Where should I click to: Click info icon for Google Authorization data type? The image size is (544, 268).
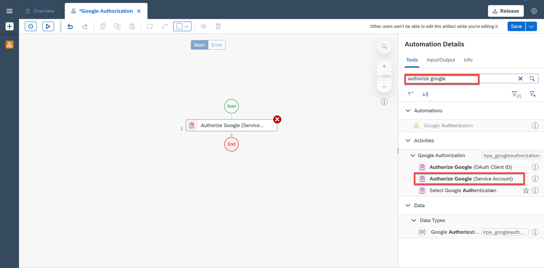coord(535,232)
